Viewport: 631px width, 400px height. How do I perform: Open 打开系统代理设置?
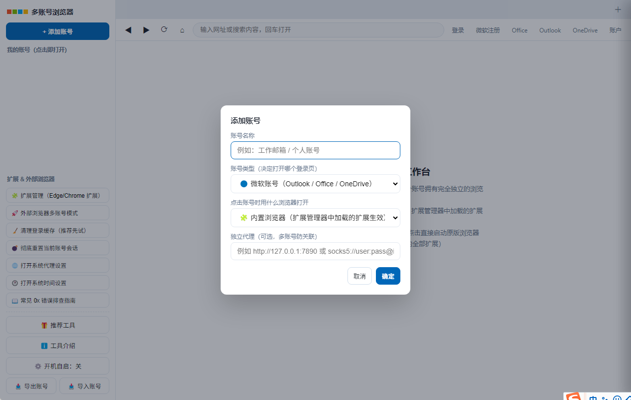click(57, 266)
